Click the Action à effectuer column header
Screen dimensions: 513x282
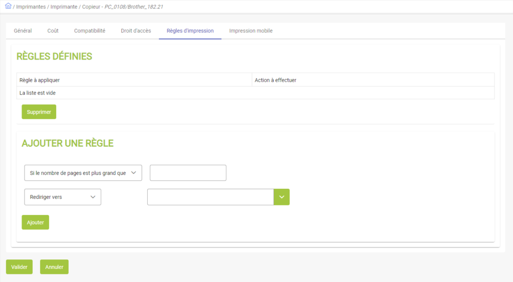(275, 80)
